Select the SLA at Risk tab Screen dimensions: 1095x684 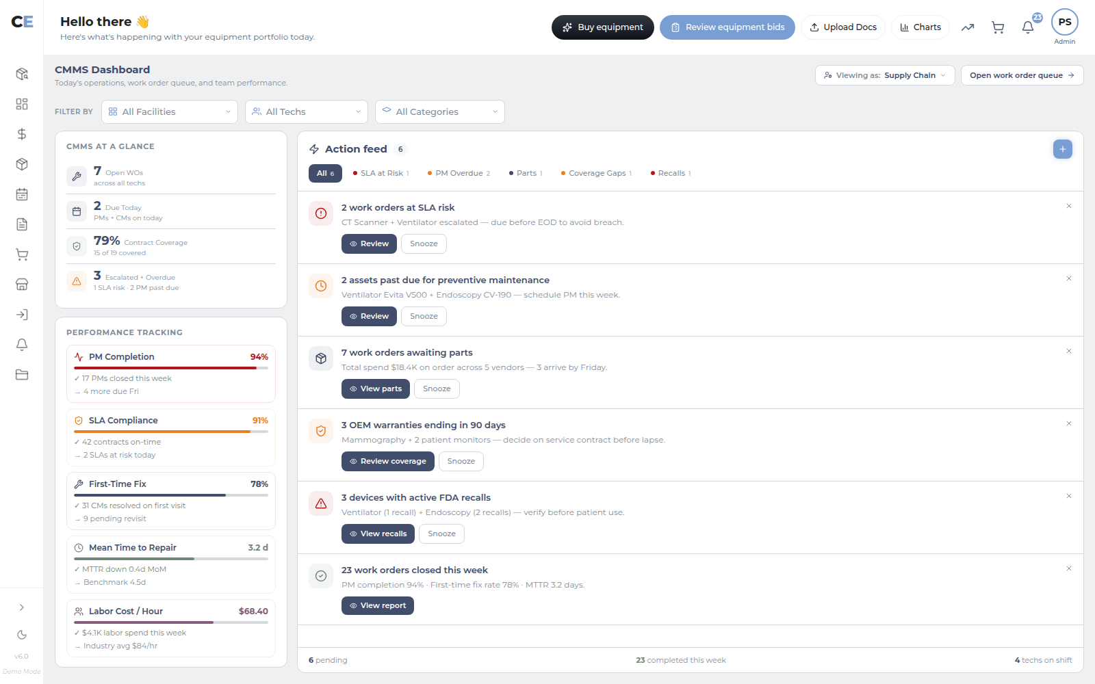click(381, 174)
